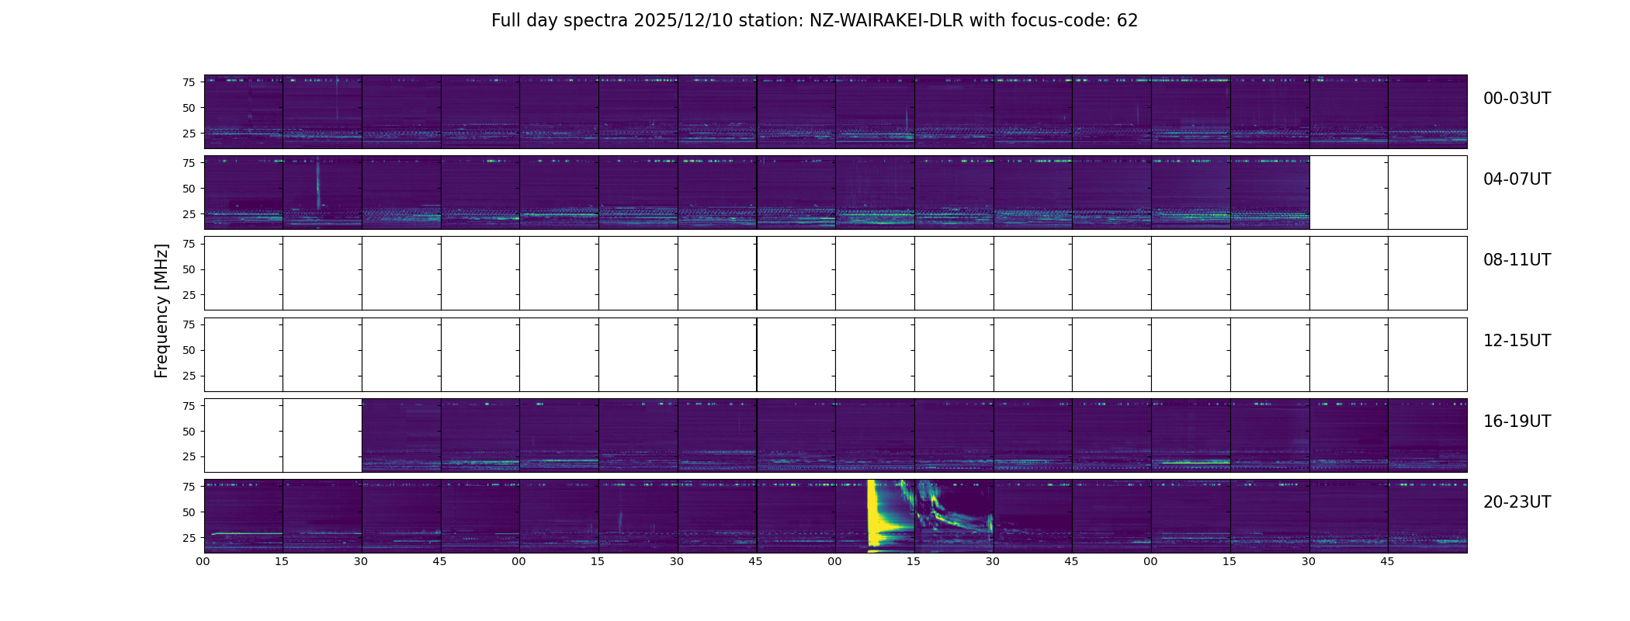This screenshot has height=621, width=1630.
Task: Click the first empty white panel in the 12-15UT row
Action: [244, 354]
